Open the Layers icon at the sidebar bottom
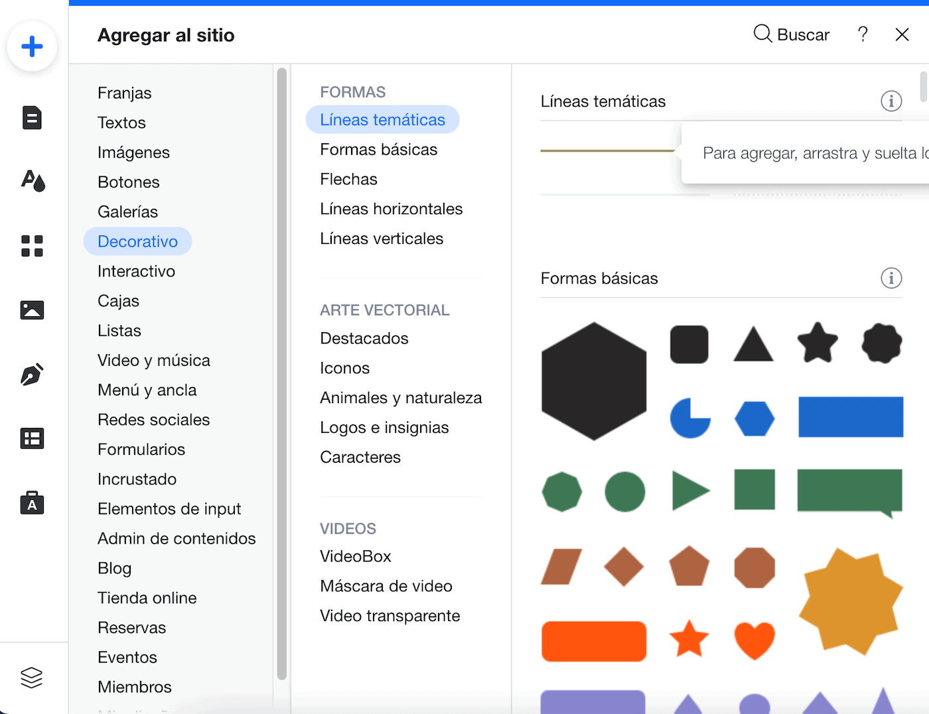The image size is (929, 714). point(32,678)
